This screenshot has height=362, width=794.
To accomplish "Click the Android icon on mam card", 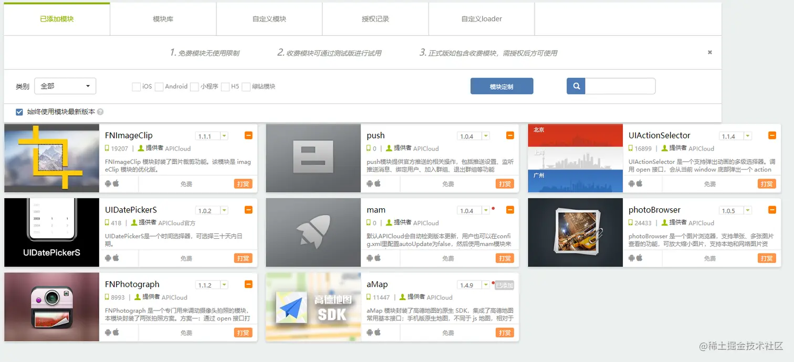I will coord(370,258).
